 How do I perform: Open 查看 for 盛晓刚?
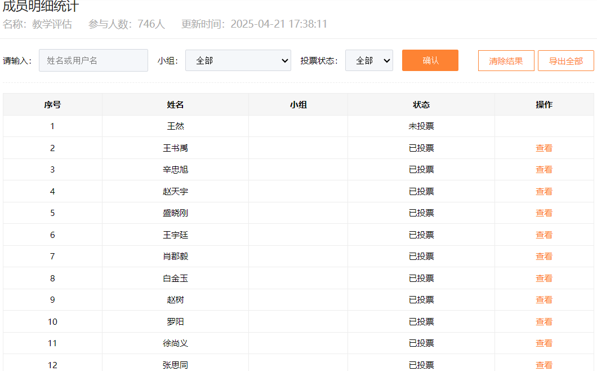[x=543, y=213]
